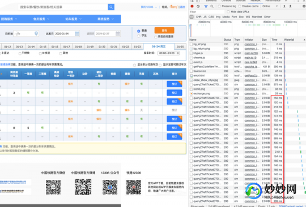The image size is (306, 207).
Task: Click the 退出 logout link
Action: coord(182,7)
